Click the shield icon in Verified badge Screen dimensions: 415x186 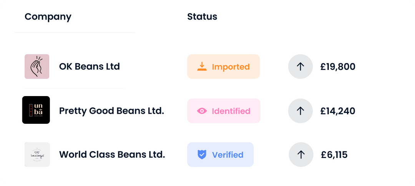[202, 154]
